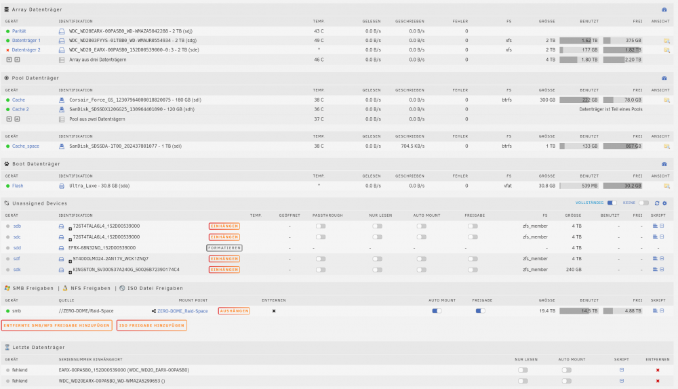
Task: Browse Datenträger 2 via folder icon
Action: coord(666,50)
